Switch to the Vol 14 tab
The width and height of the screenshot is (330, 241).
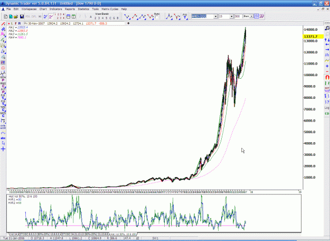click(14, 234)
